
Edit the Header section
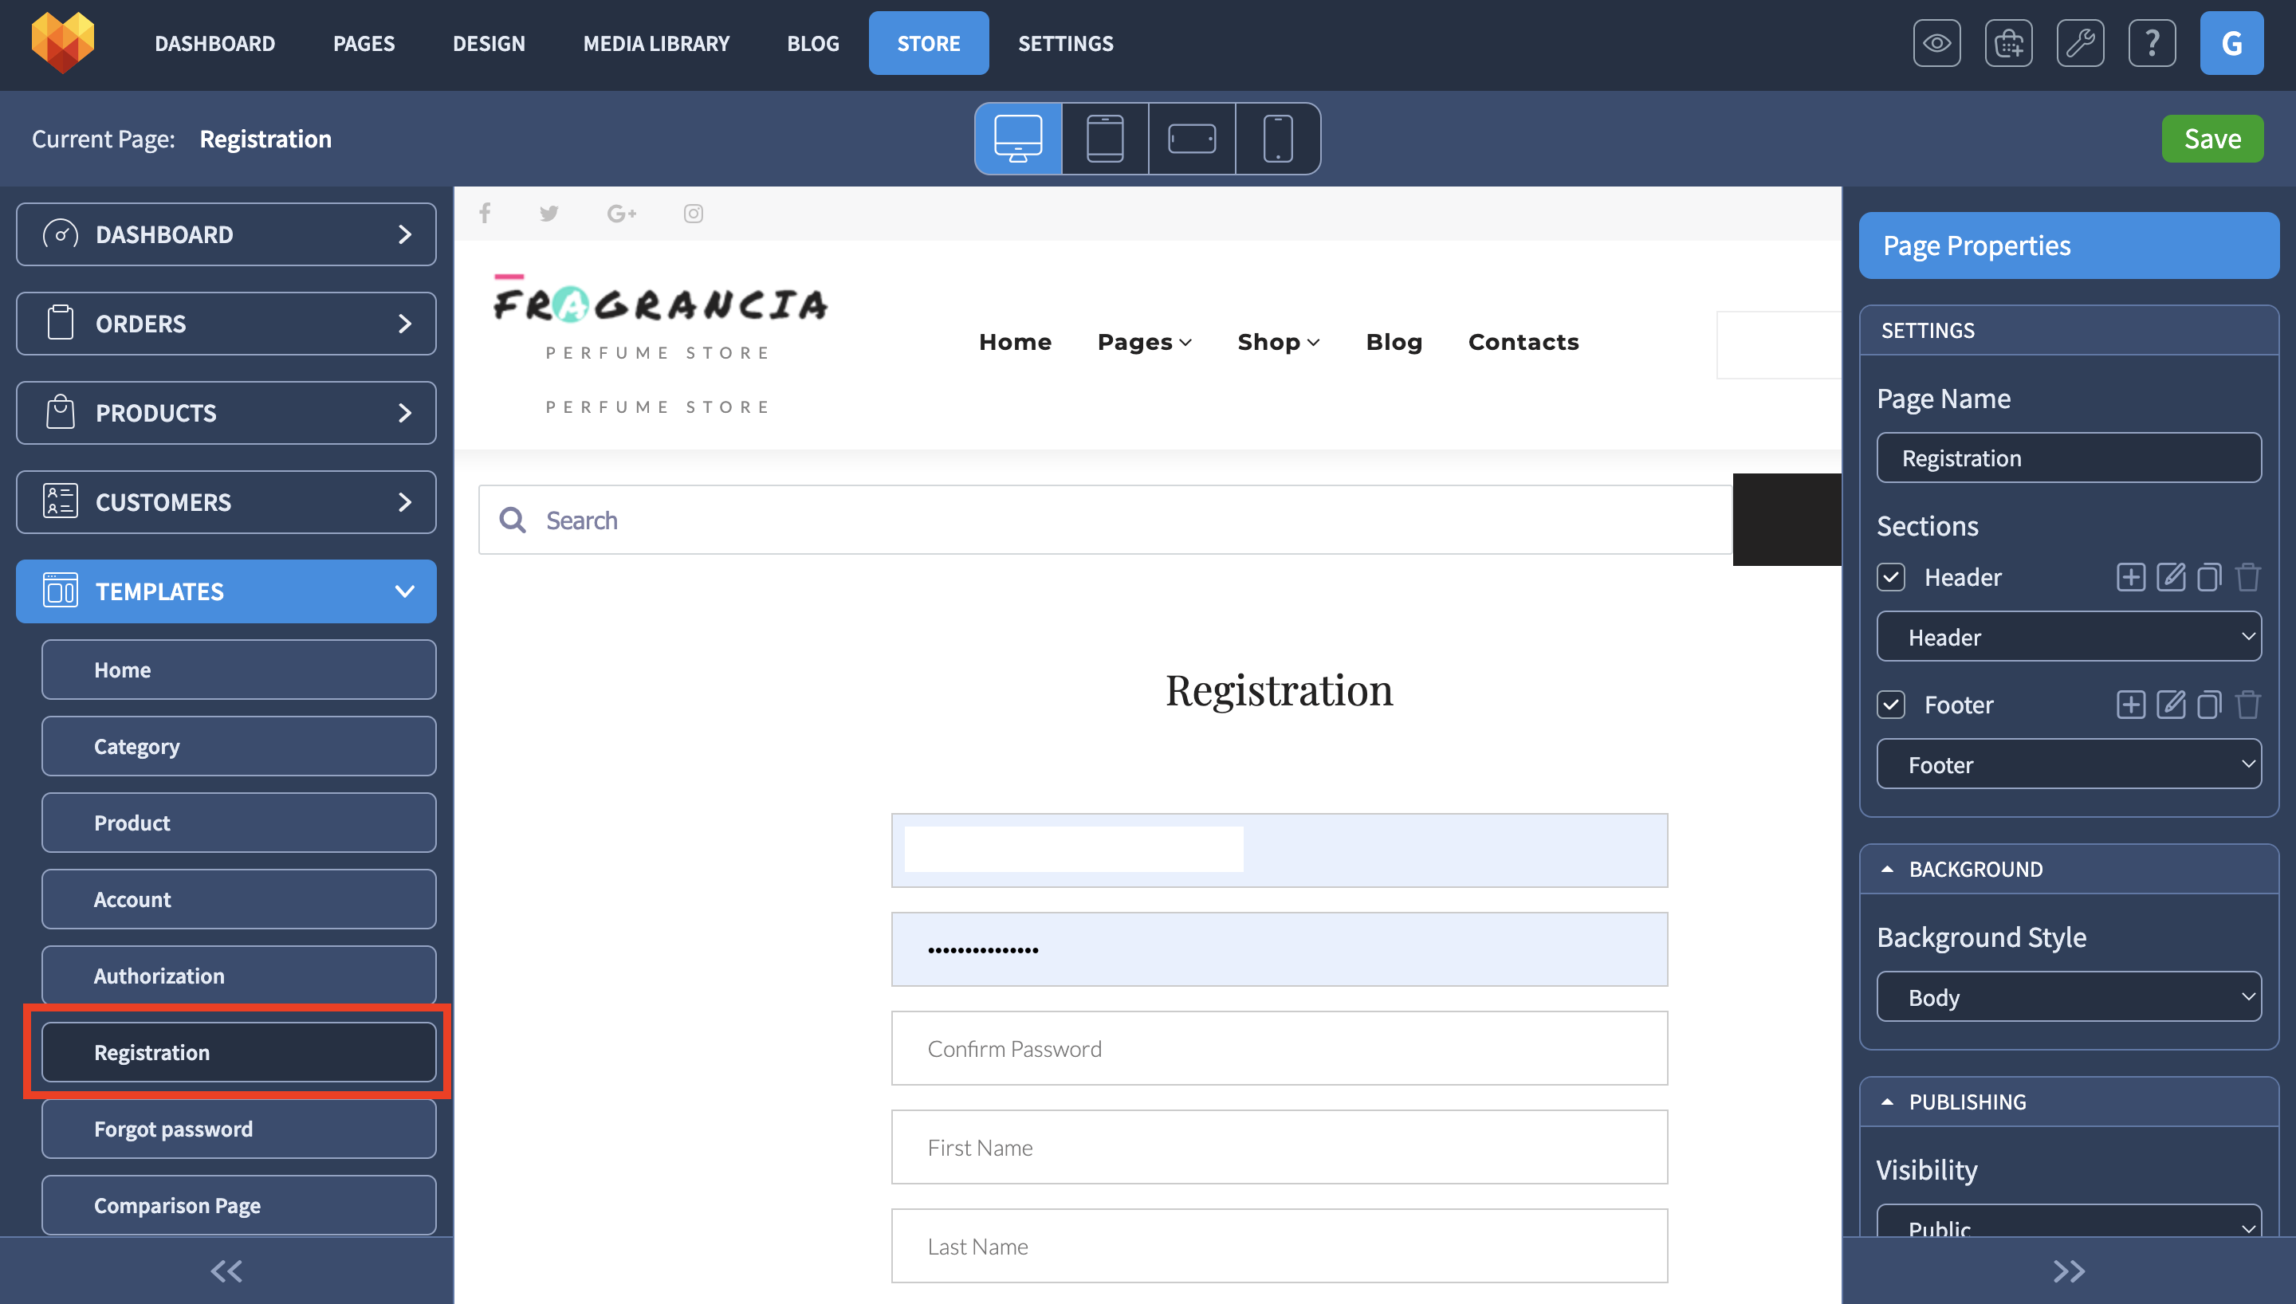[2170, 577]
